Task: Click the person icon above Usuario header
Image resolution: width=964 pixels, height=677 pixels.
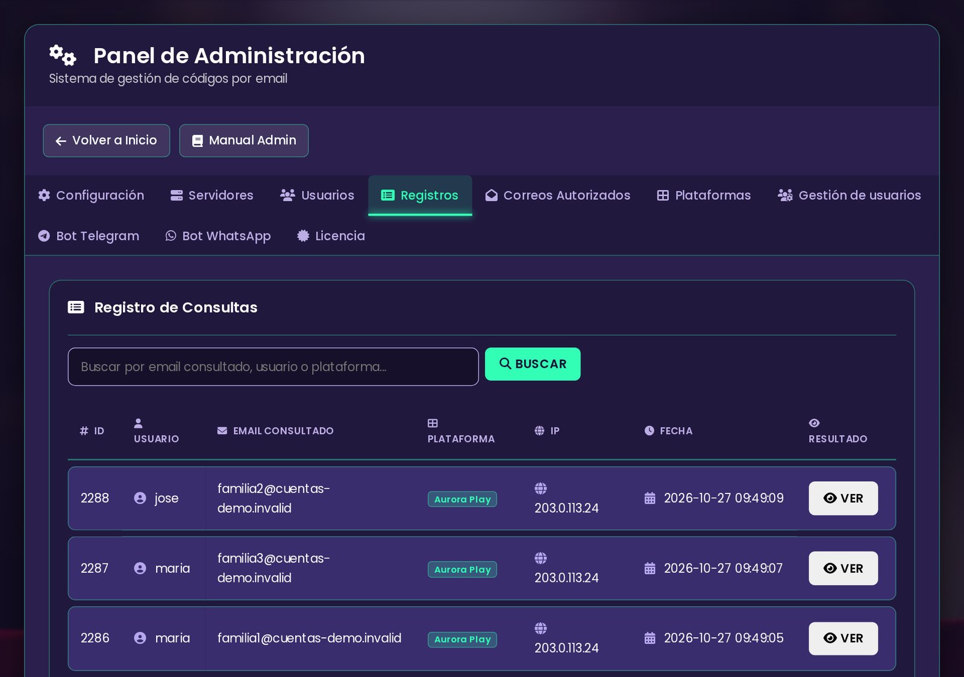Action: pos(138,423)
